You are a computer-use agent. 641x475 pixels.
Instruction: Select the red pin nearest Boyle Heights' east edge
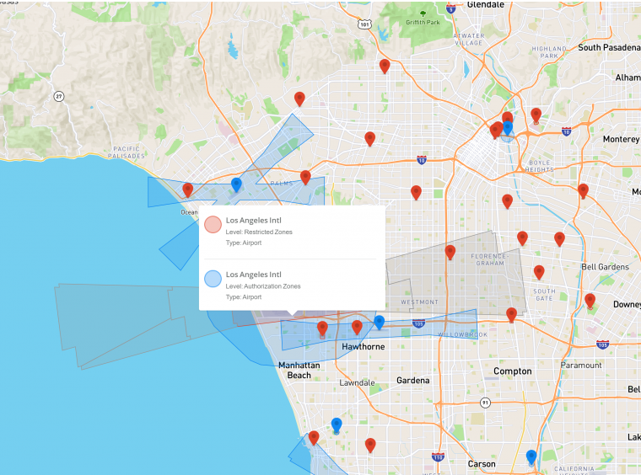(583, 190)
